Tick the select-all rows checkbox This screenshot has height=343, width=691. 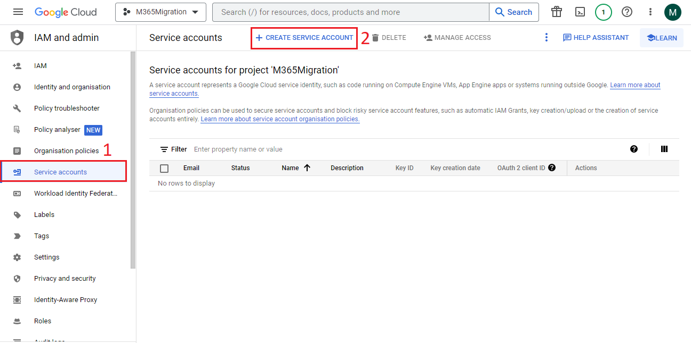[x=164, y=168]
